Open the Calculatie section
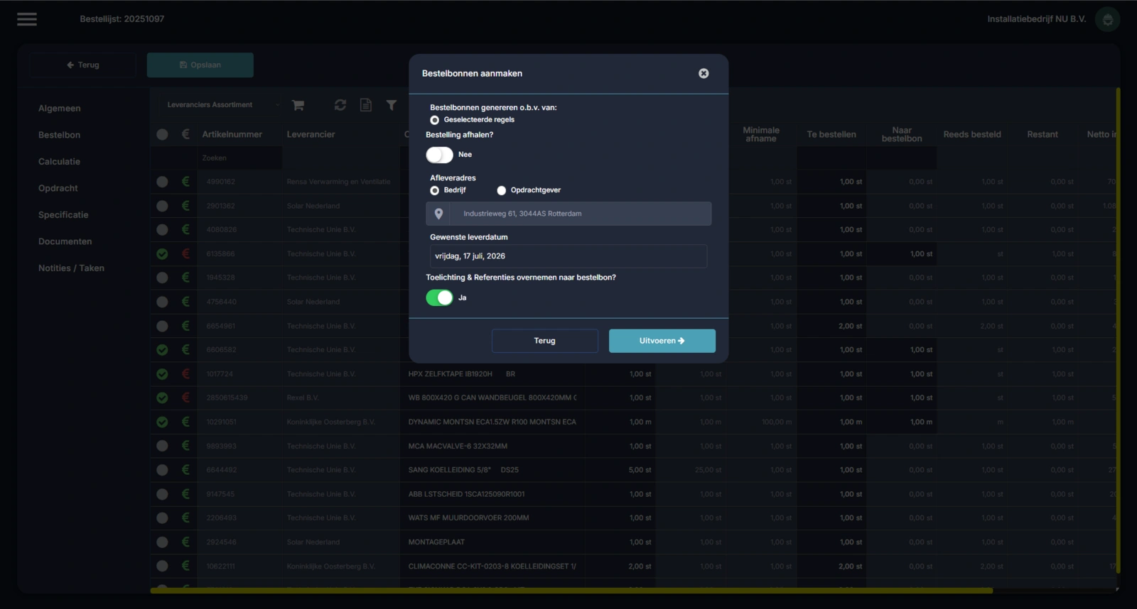 59,162
